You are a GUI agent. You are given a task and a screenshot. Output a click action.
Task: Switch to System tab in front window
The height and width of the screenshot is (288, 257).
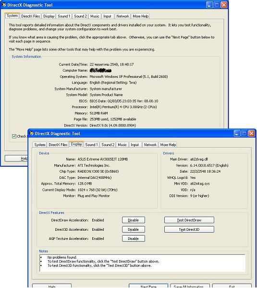click(x=40, y=145)
